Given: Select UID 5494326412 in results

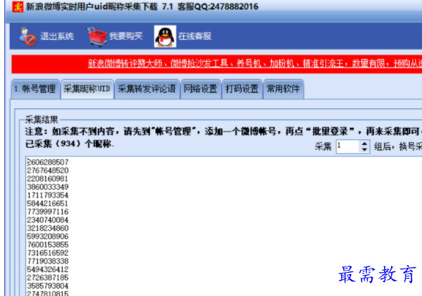Looking at the screenshot, I should pos(48,269).
